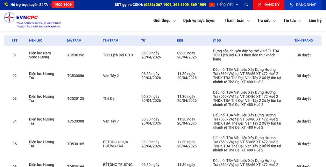The width and height of the screenshot is (326, 167).
Task: Open the Liên hệ page
Action: (x=315, y=21)
